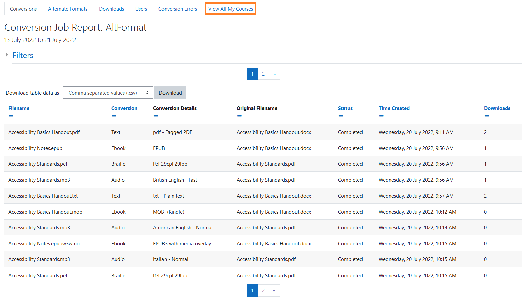Screen dimensions: 526x298
Task: Click the 9:11 AM time created cell
Action: point(416,132)
